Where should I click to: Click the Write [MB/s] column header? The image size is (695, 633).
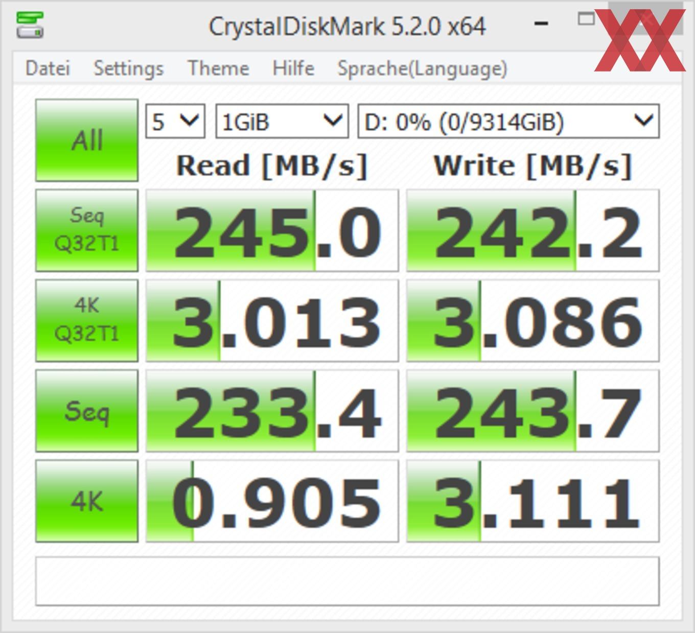point(532,166)
